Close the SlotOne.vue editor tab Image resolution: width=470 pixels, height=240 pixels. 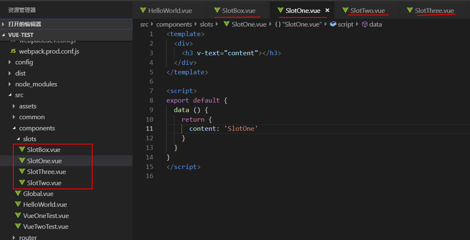[x=327, y=10]
